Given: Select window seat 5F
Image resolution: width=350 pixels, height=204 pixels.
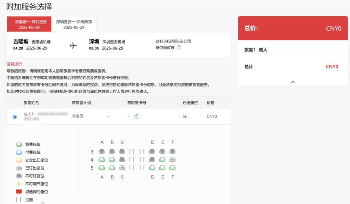Looking at the screenshot, I should 173,168.
